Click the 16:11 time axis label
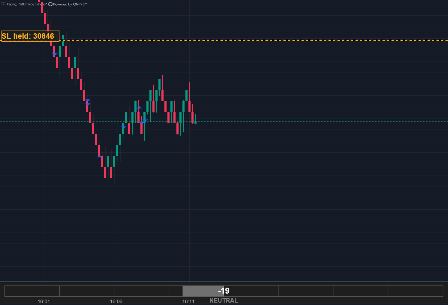Viewport: 448px width, 305px height. (x=188, y=301)
